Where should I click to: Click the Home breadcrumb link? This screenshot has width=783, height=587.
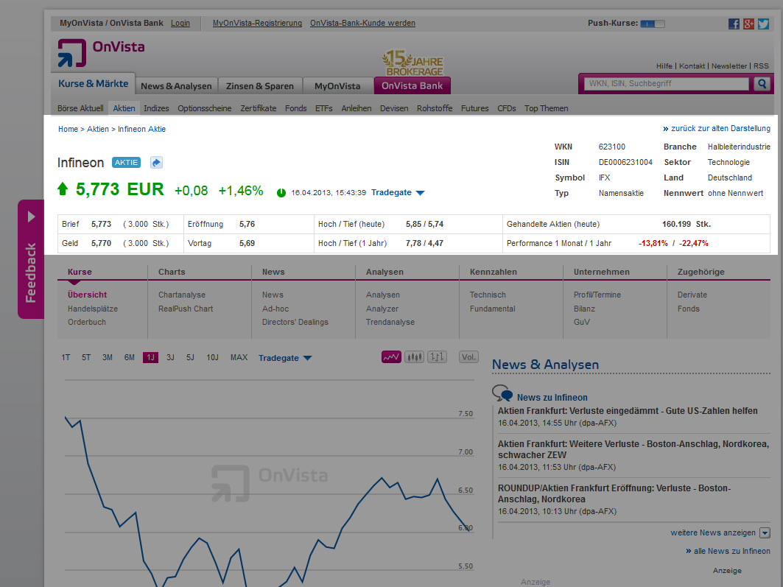click(x=68, y=129)
